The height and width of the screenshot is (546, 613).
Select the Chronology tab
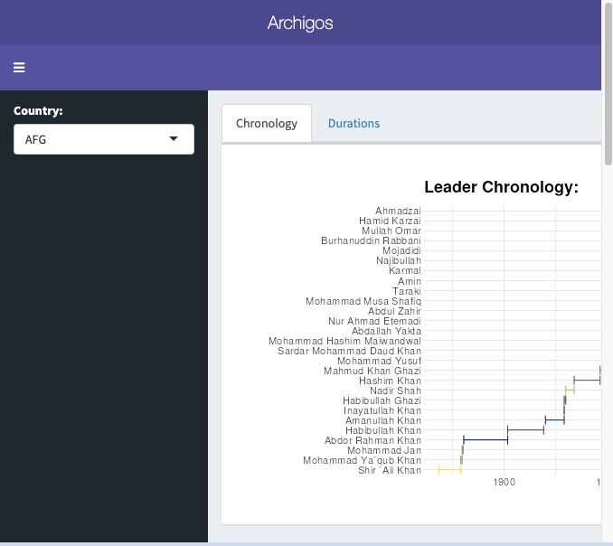pos(266,124)
